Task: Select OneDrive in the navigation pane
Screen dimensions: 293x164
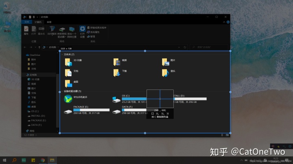Action: pos(33,55)
